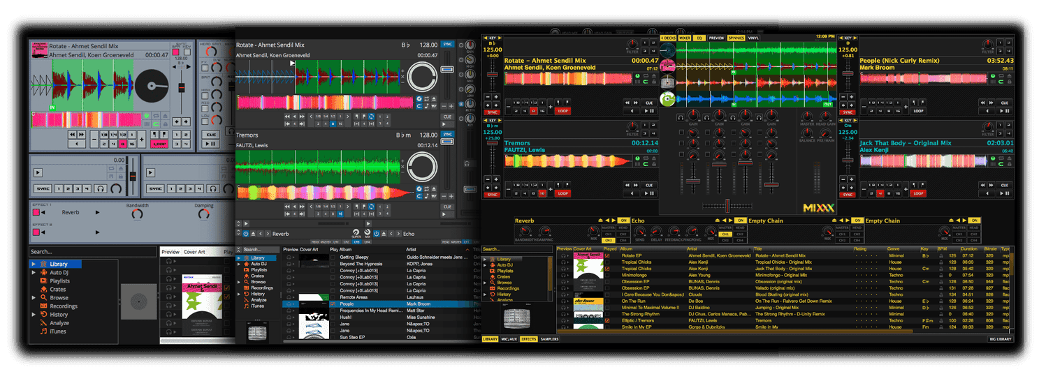Check the Played checkbox for the Rotate EP row
Image resolution: width=1039 pixels, height=374 pixels.
click(606, 255)
